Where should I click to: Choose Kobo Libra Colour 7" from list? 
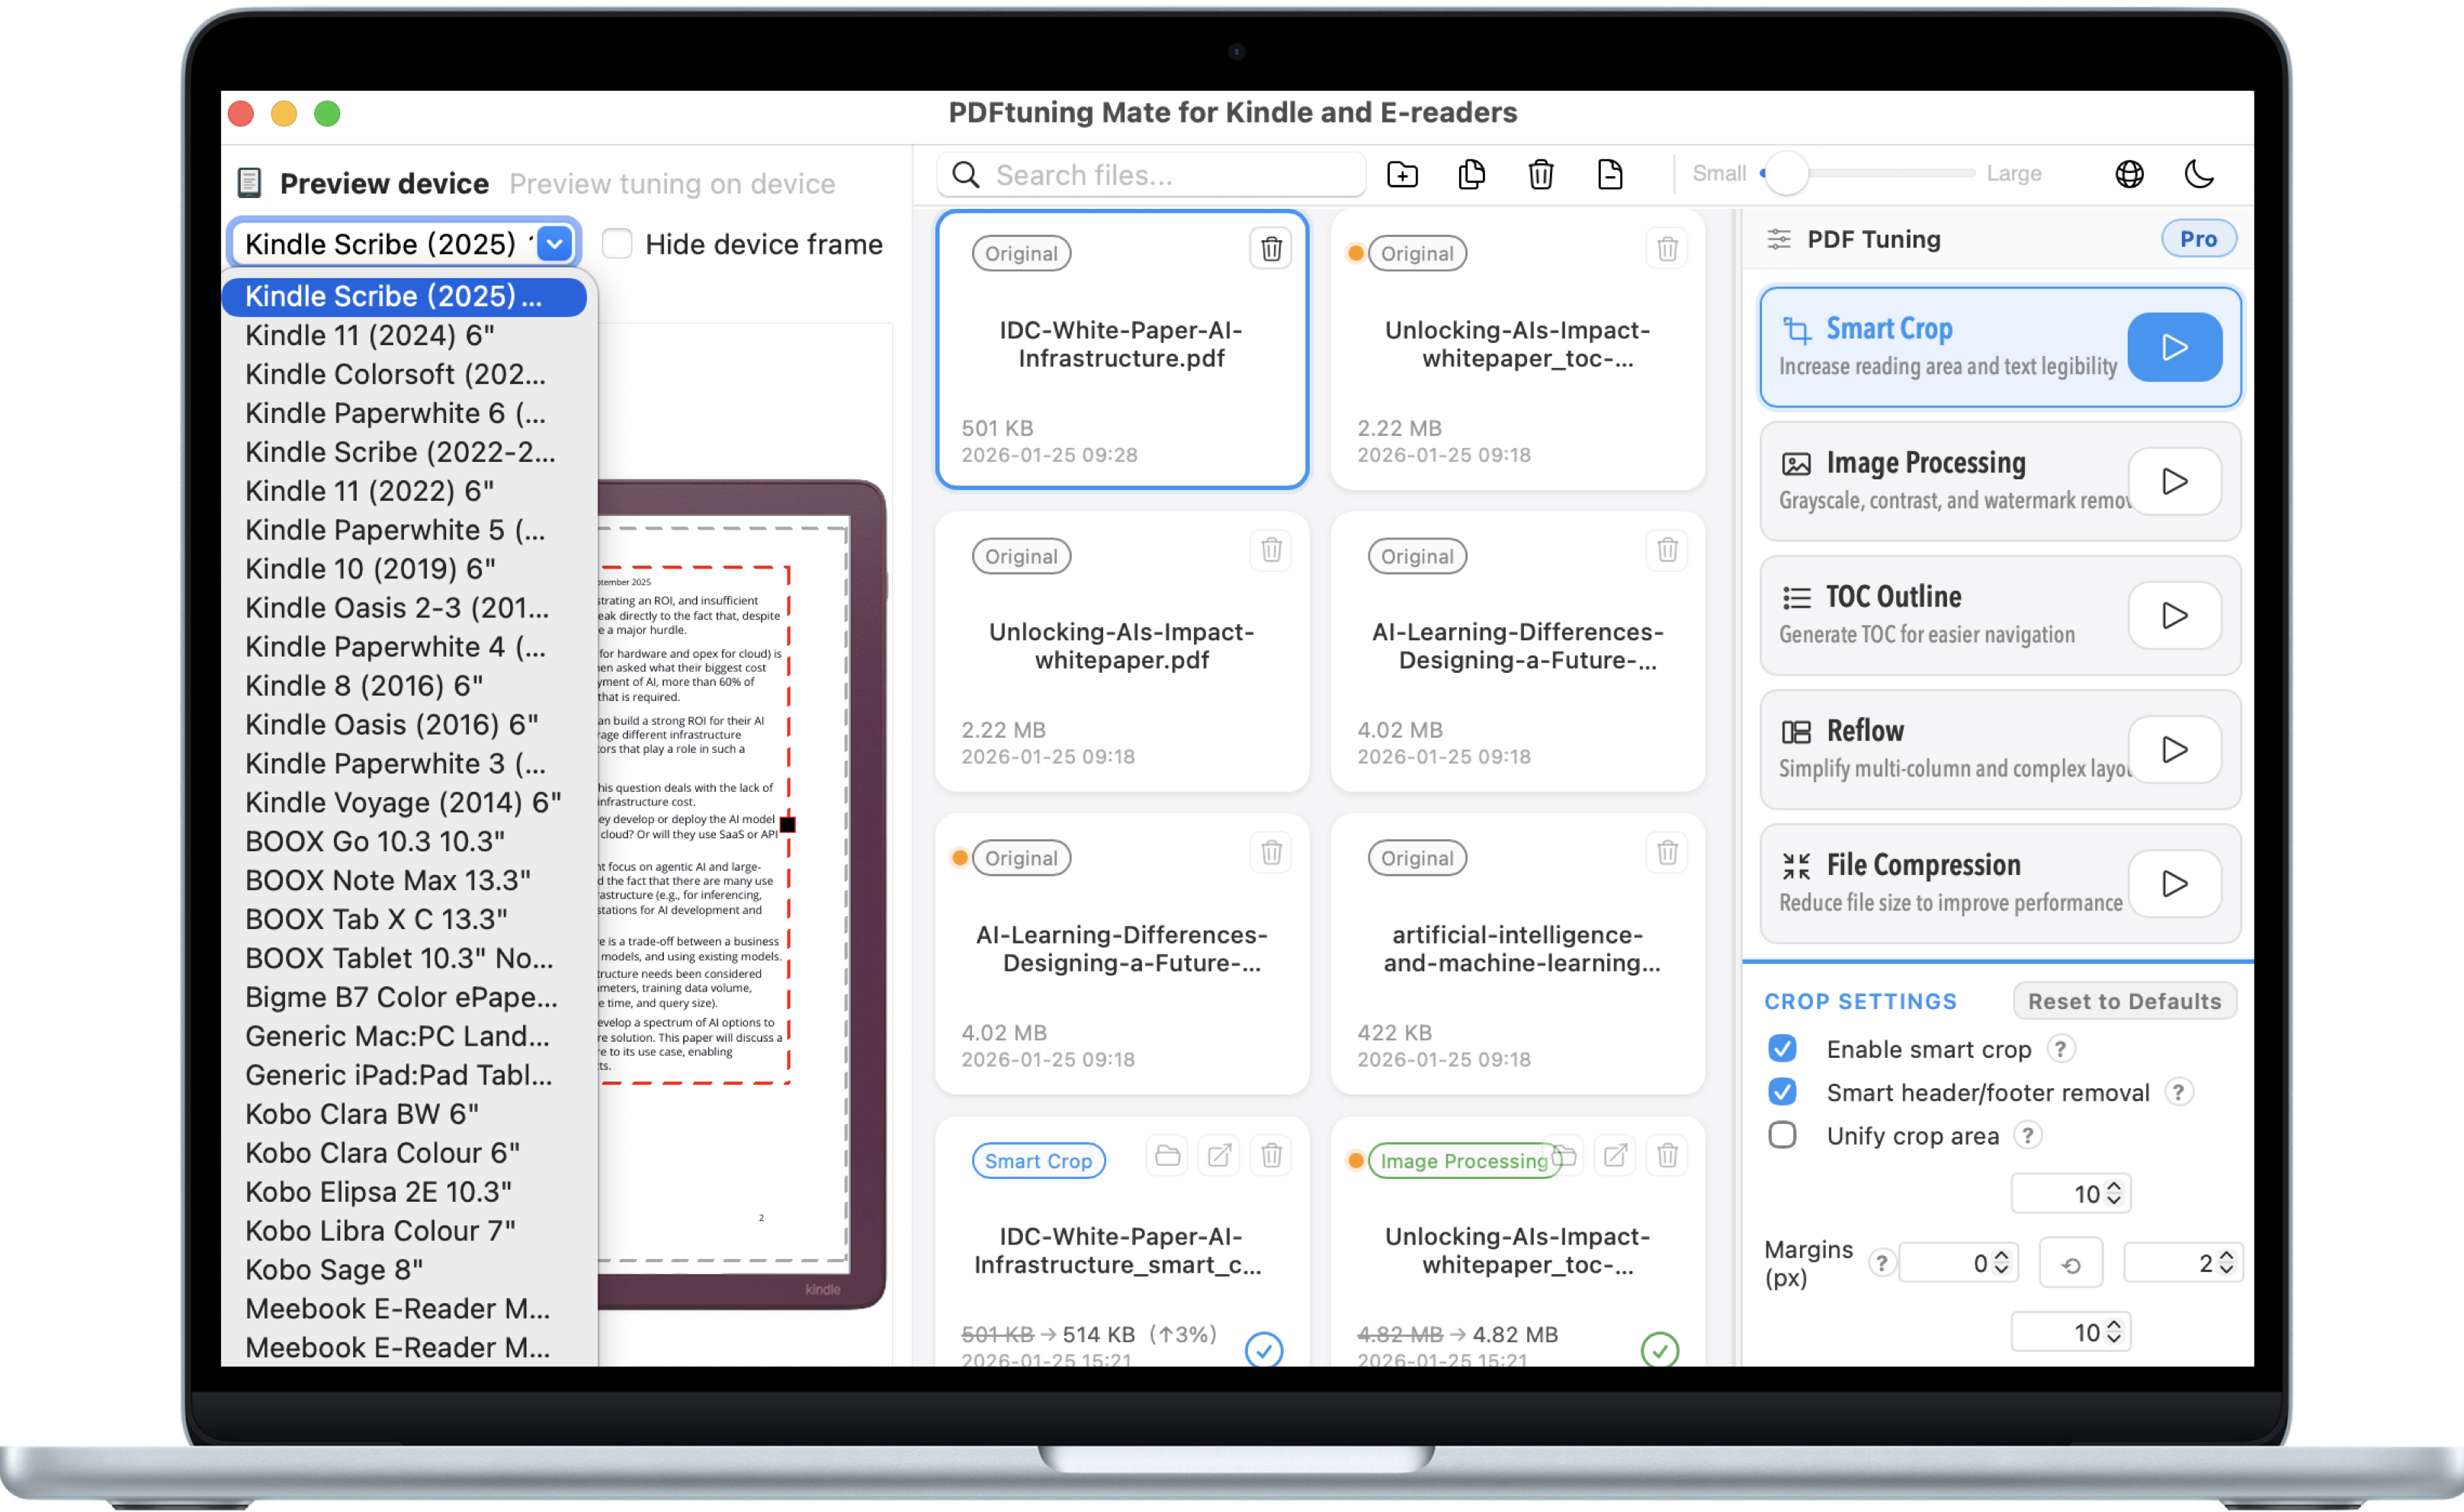point(380,1230)
